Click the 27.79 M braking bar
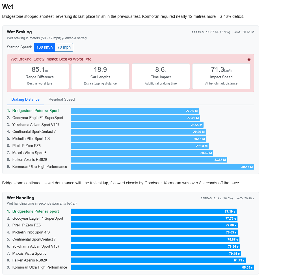 tap(136, 118)
